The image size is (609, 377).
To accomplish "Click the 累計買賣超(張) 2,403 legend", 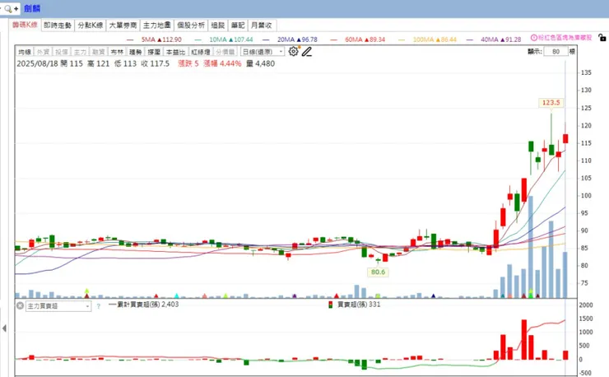I will point(144,304).
